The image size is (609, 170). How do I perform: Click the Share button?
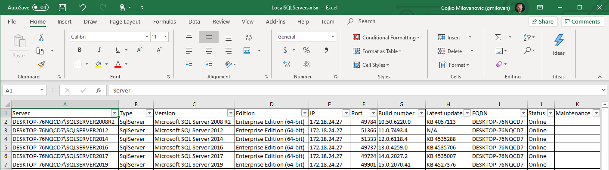pyautogui.click(x=543, y=21)
